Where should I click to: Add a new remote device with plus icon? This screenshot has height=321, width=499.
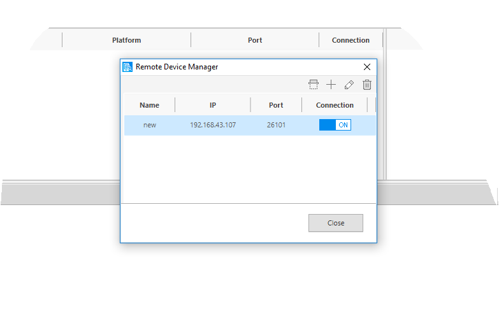331,85
